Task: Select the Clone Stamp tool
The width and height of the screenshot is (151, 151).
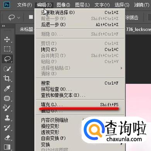Action: 7,118
